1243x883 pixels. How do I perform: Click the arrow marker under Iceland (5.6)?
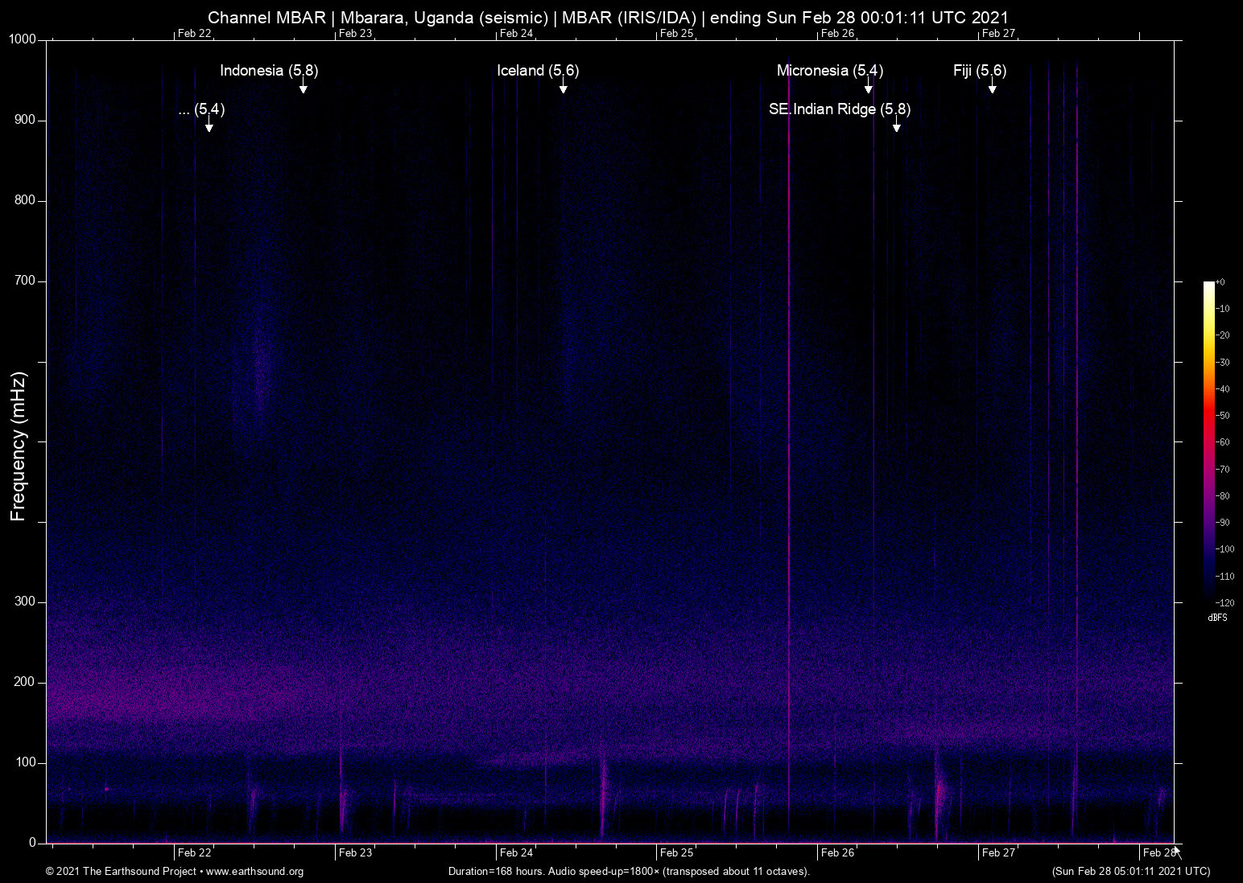pos(564,88)
